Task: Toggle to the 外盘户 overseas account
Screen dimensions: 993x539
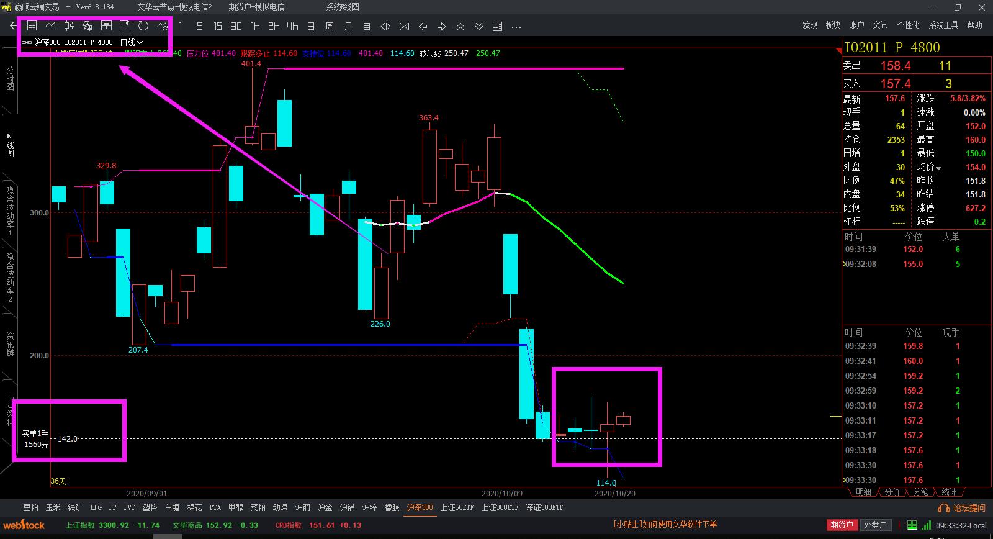Action: tap(875, 525)
